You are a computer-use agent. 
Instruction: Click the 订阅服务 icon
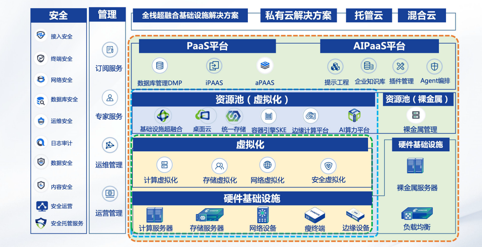tap(110, 50)
